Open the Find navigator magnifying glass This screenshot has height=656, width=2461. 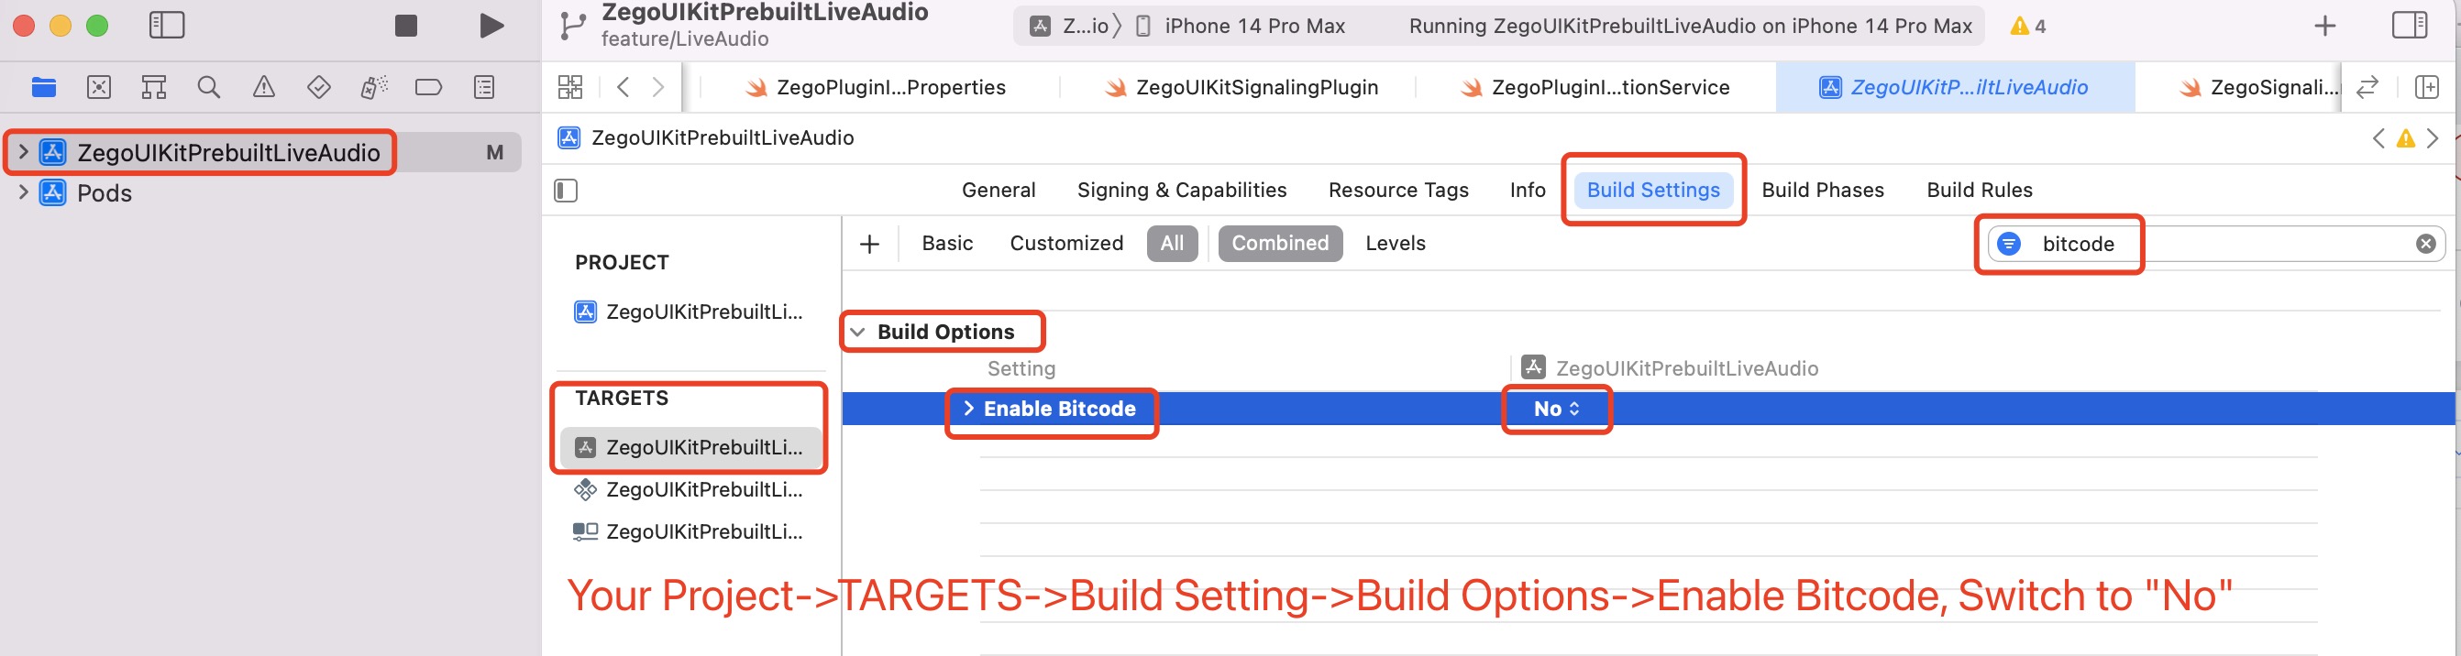point(208,86)
